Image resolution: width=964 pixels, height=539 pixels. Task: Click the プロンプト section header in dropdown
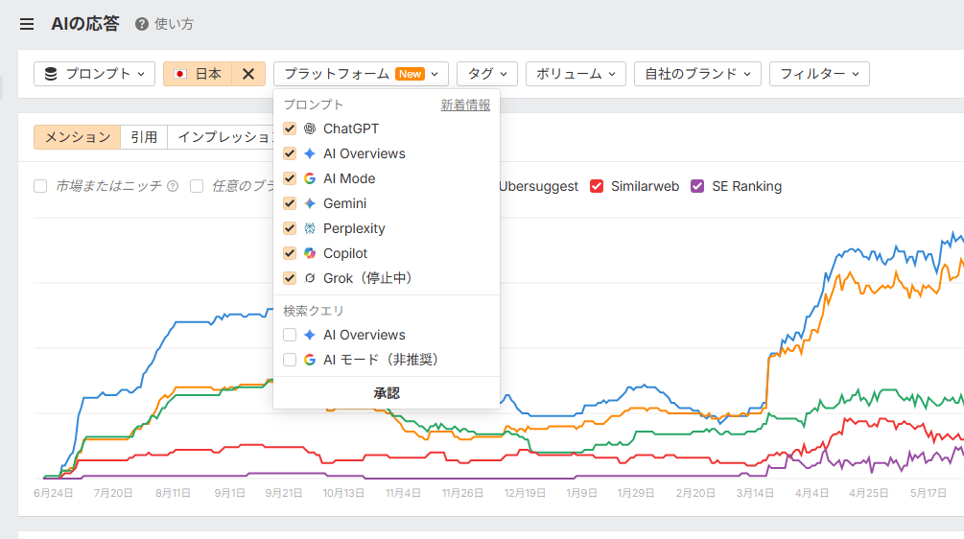[313, 105]
